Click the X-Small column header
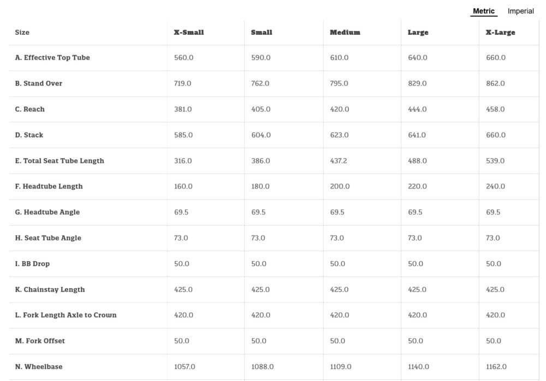This screenshot has height=381, width=546. pos(189,32)
